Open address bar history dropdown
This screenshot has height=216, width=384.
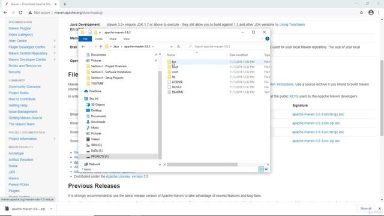click(x=171, y=47)
